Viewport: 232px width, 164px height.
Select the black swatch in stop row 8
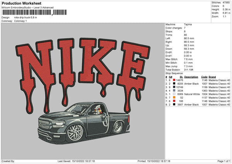pos(174,104)
